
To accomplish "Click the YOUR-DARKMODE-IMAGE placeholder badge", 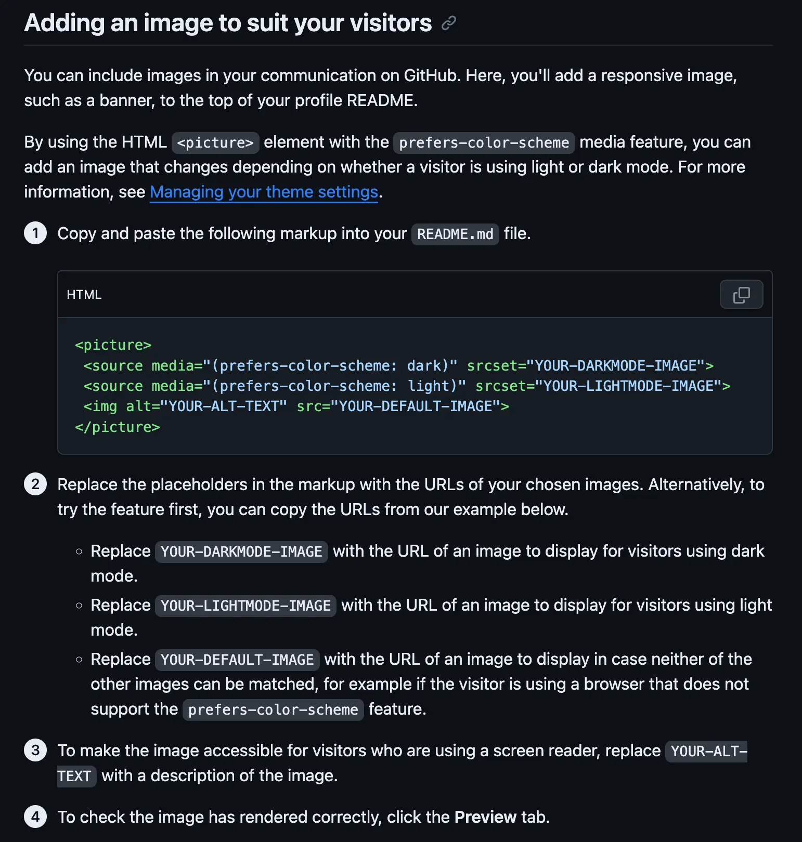I will point(240,551).
